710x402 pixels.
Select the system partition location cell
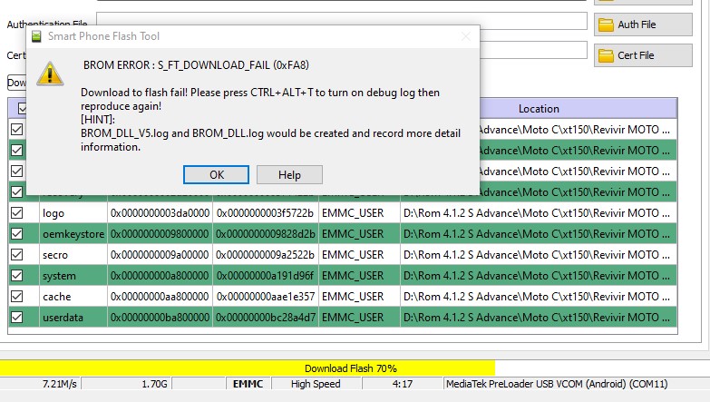pyautogui.click(x=539, y=276)
